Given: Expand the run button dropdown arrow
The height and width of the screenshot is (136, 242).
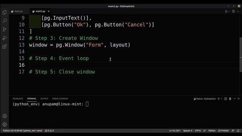Looking at the screenshot, I should (x=230, y=11).
